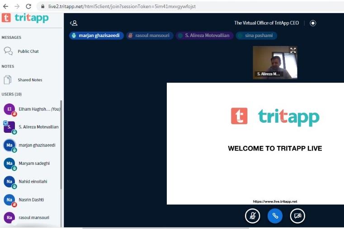The width and height of the screenshot is (344, 229).
Task: Select sina pashami talking indicator
Action: click(x=256, y=35)
